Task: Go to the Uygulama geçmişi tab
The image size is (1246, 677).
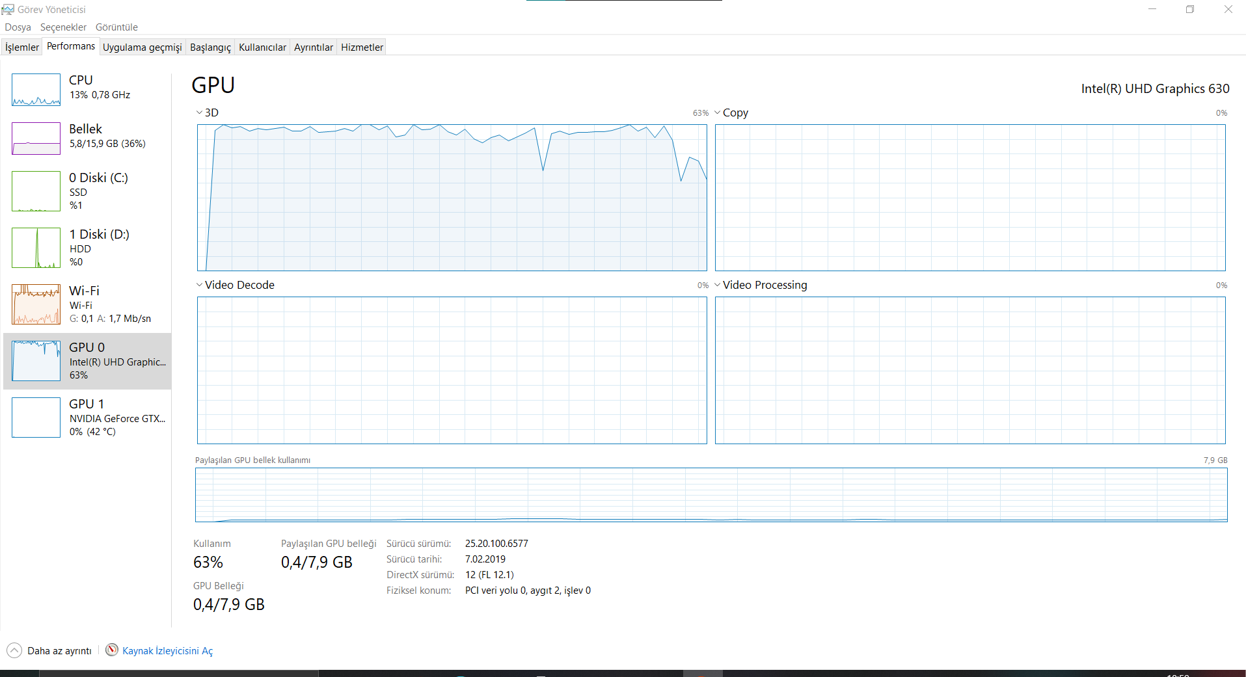Action: [142, 47]
